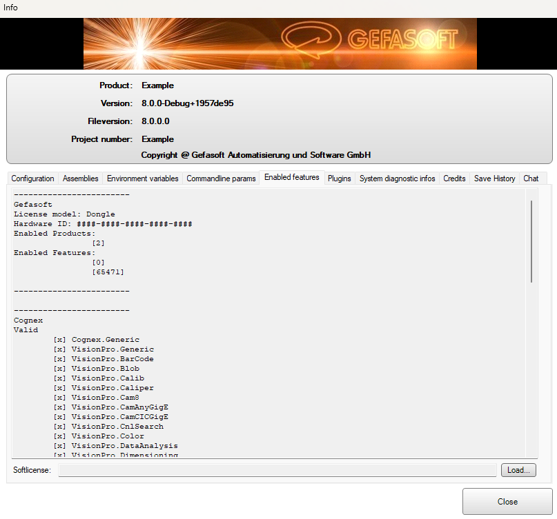
Task: Click the VisionPro.Cam8 feature row
Action: pos(96,397)
